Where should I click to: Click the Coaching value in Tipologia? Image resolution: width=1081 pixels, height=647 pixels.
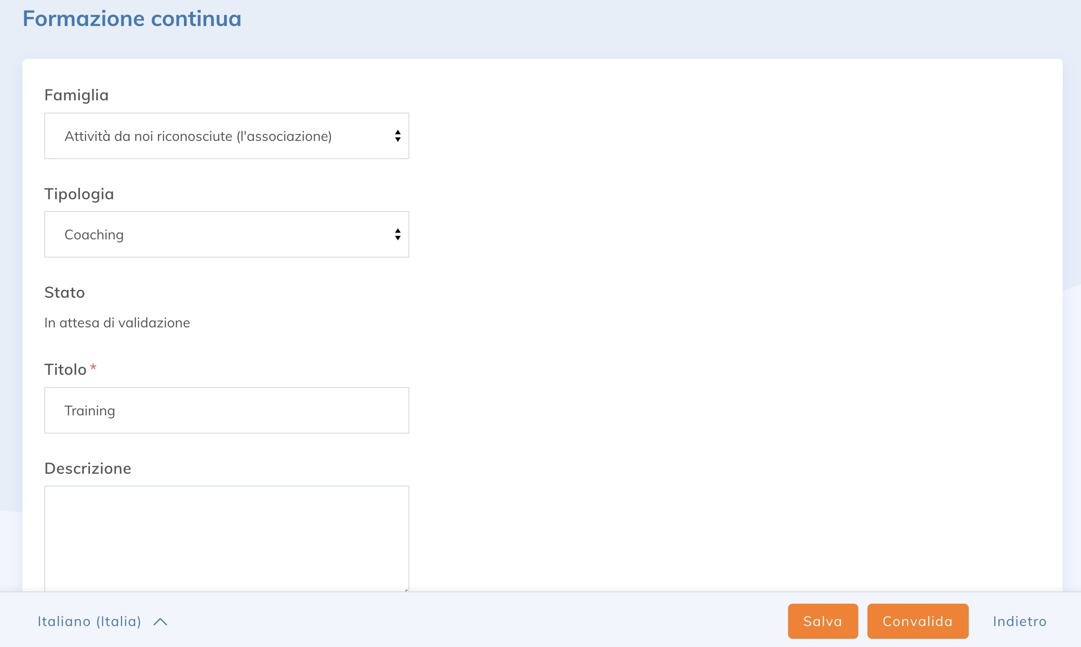pyautogui.click(x=94, y=234)
